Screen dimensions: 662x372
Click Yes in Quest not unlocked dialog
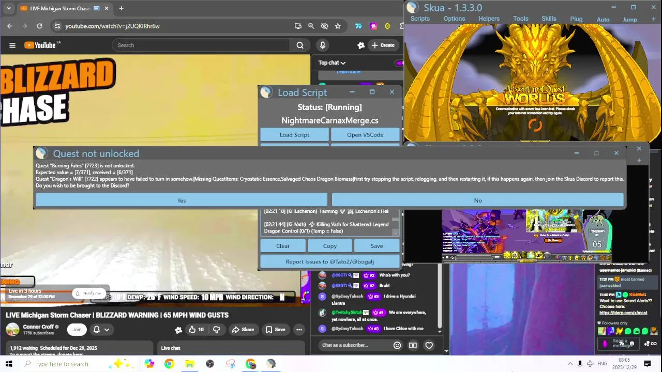coord(182,200)
